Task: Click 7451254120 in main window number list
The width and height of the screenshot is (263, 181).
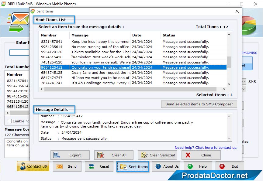Action: pos(18,101)
